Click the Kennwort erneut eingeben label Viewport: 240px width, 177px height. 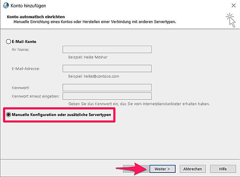tap(36, 96)
